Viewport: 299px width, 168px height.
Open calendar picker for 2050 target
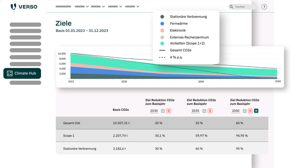pyautogui.click(x=244, y=111)
